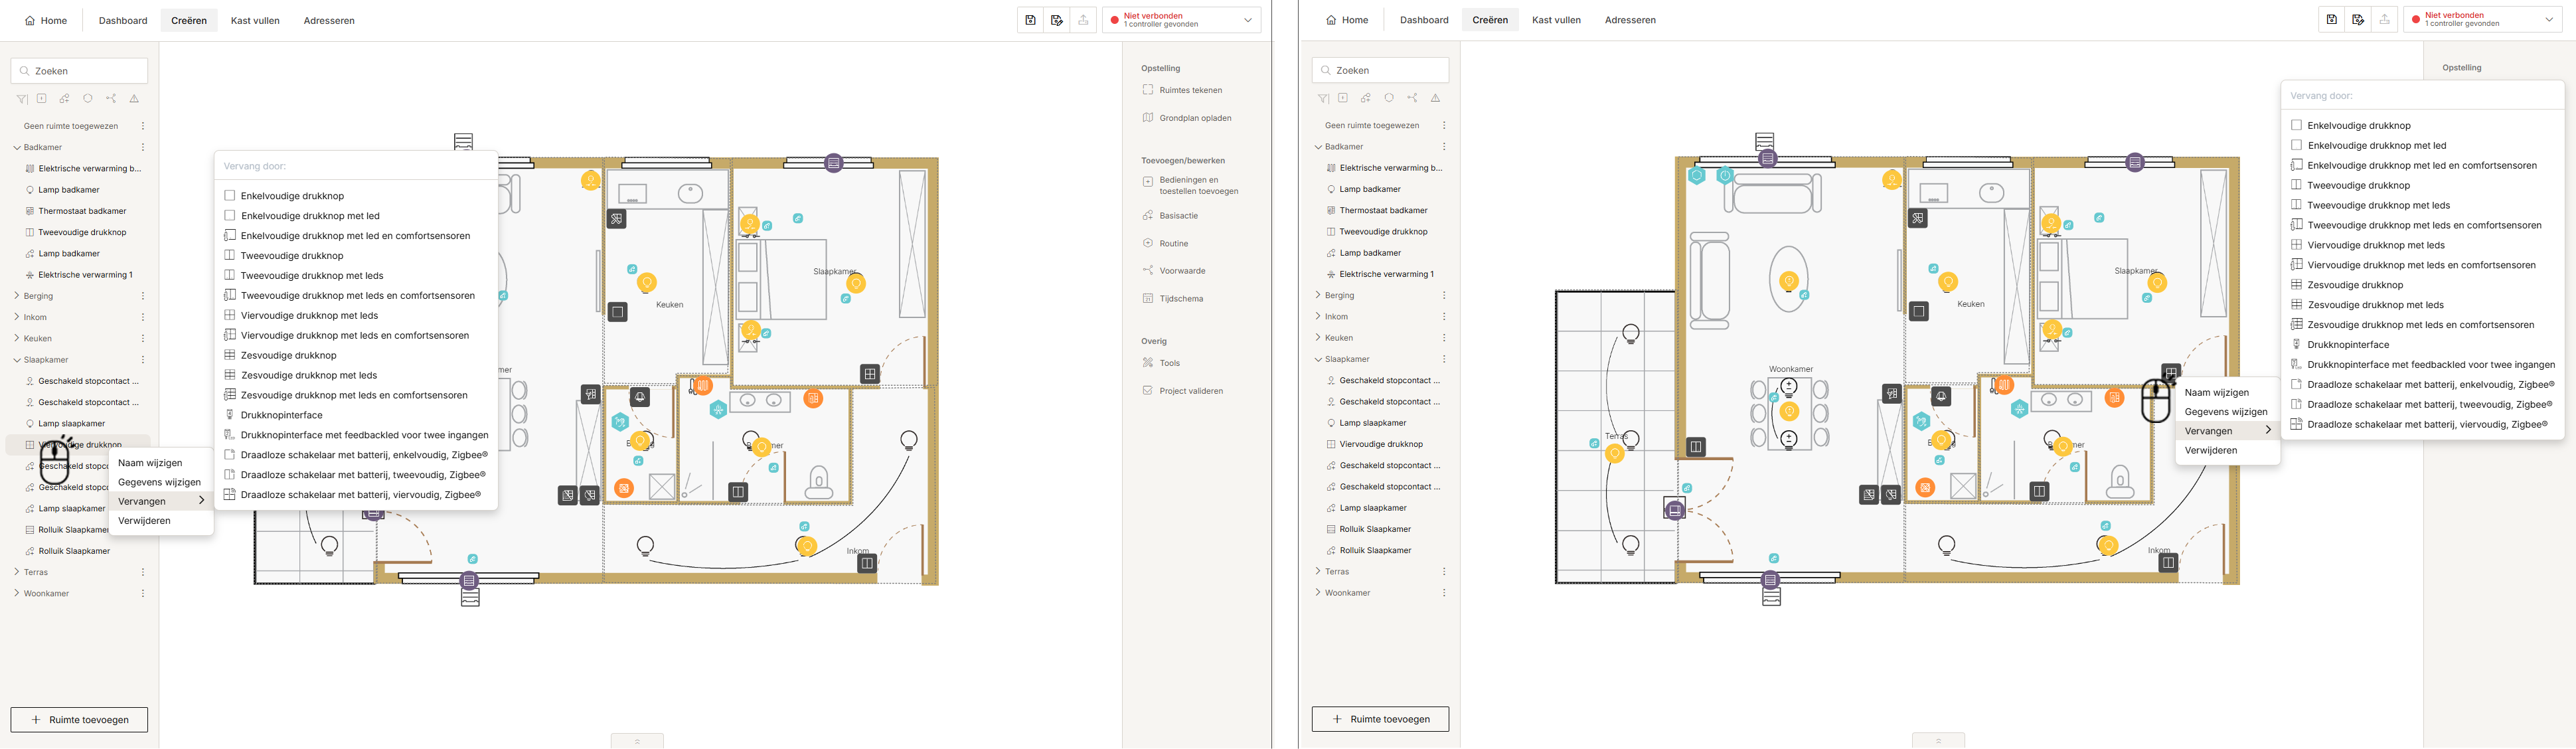This screenshot has width=2576, height=749.
Task: Open Vervangen submenu in left context menu
Action: click(161, 501)
